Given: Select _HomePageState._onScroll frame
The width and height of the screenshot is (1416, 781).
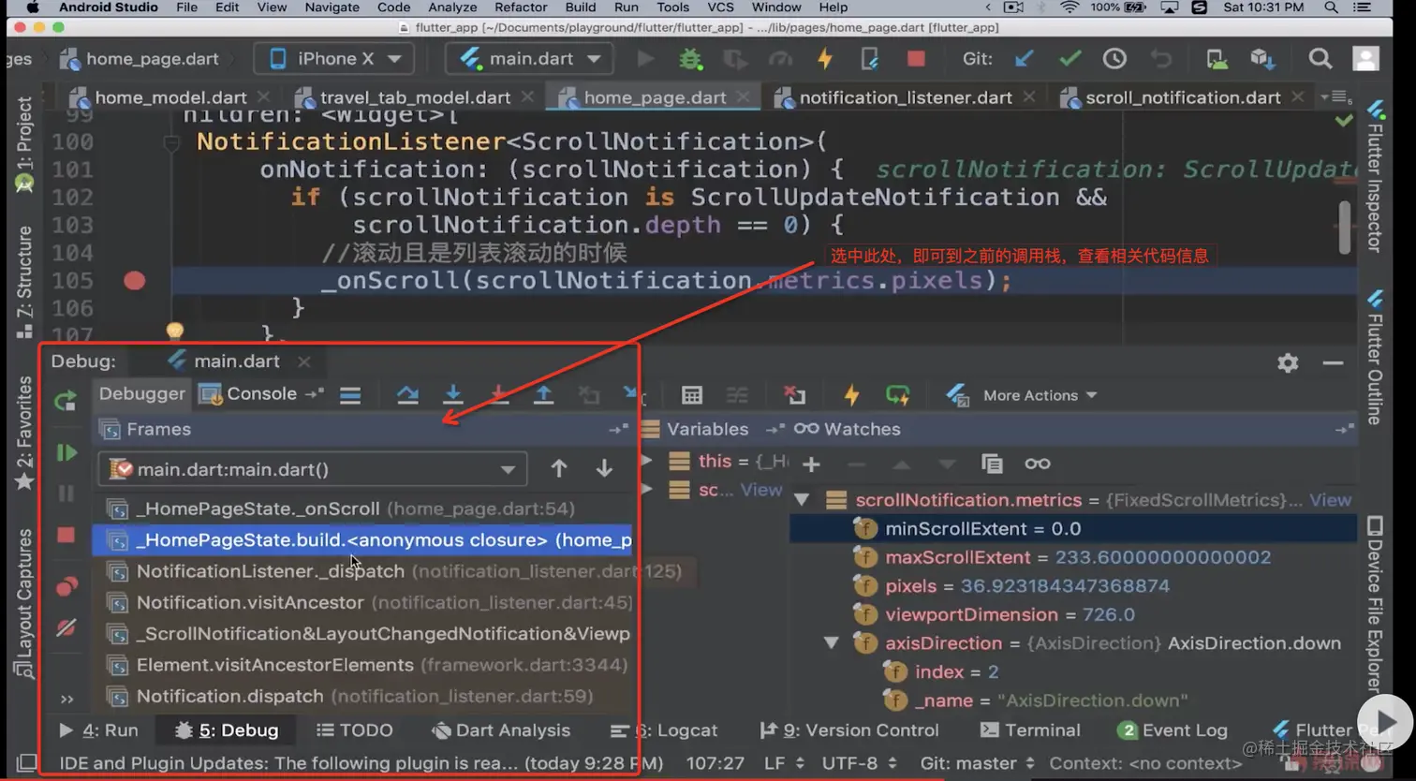Looking at the screenshot, I should (x=361, y=508).
